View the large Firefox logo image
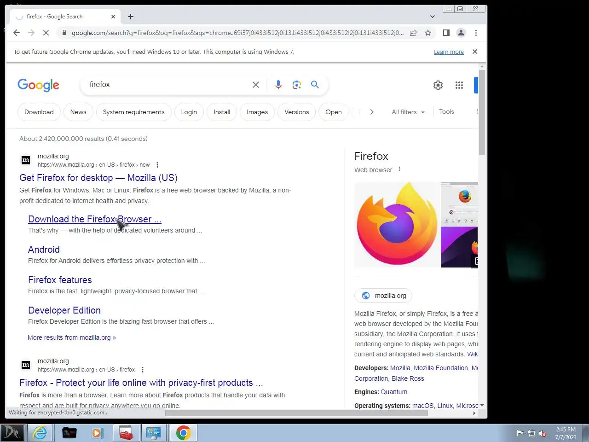The width and height of the screenshot is (589, 442). click(x=397, y=225)
